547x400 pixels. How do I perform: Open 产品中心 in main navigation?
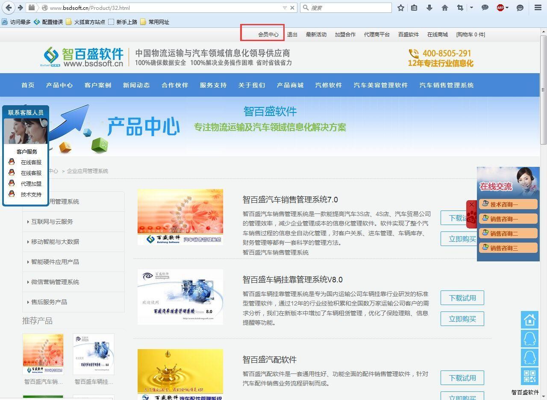(x=59, y=85)
